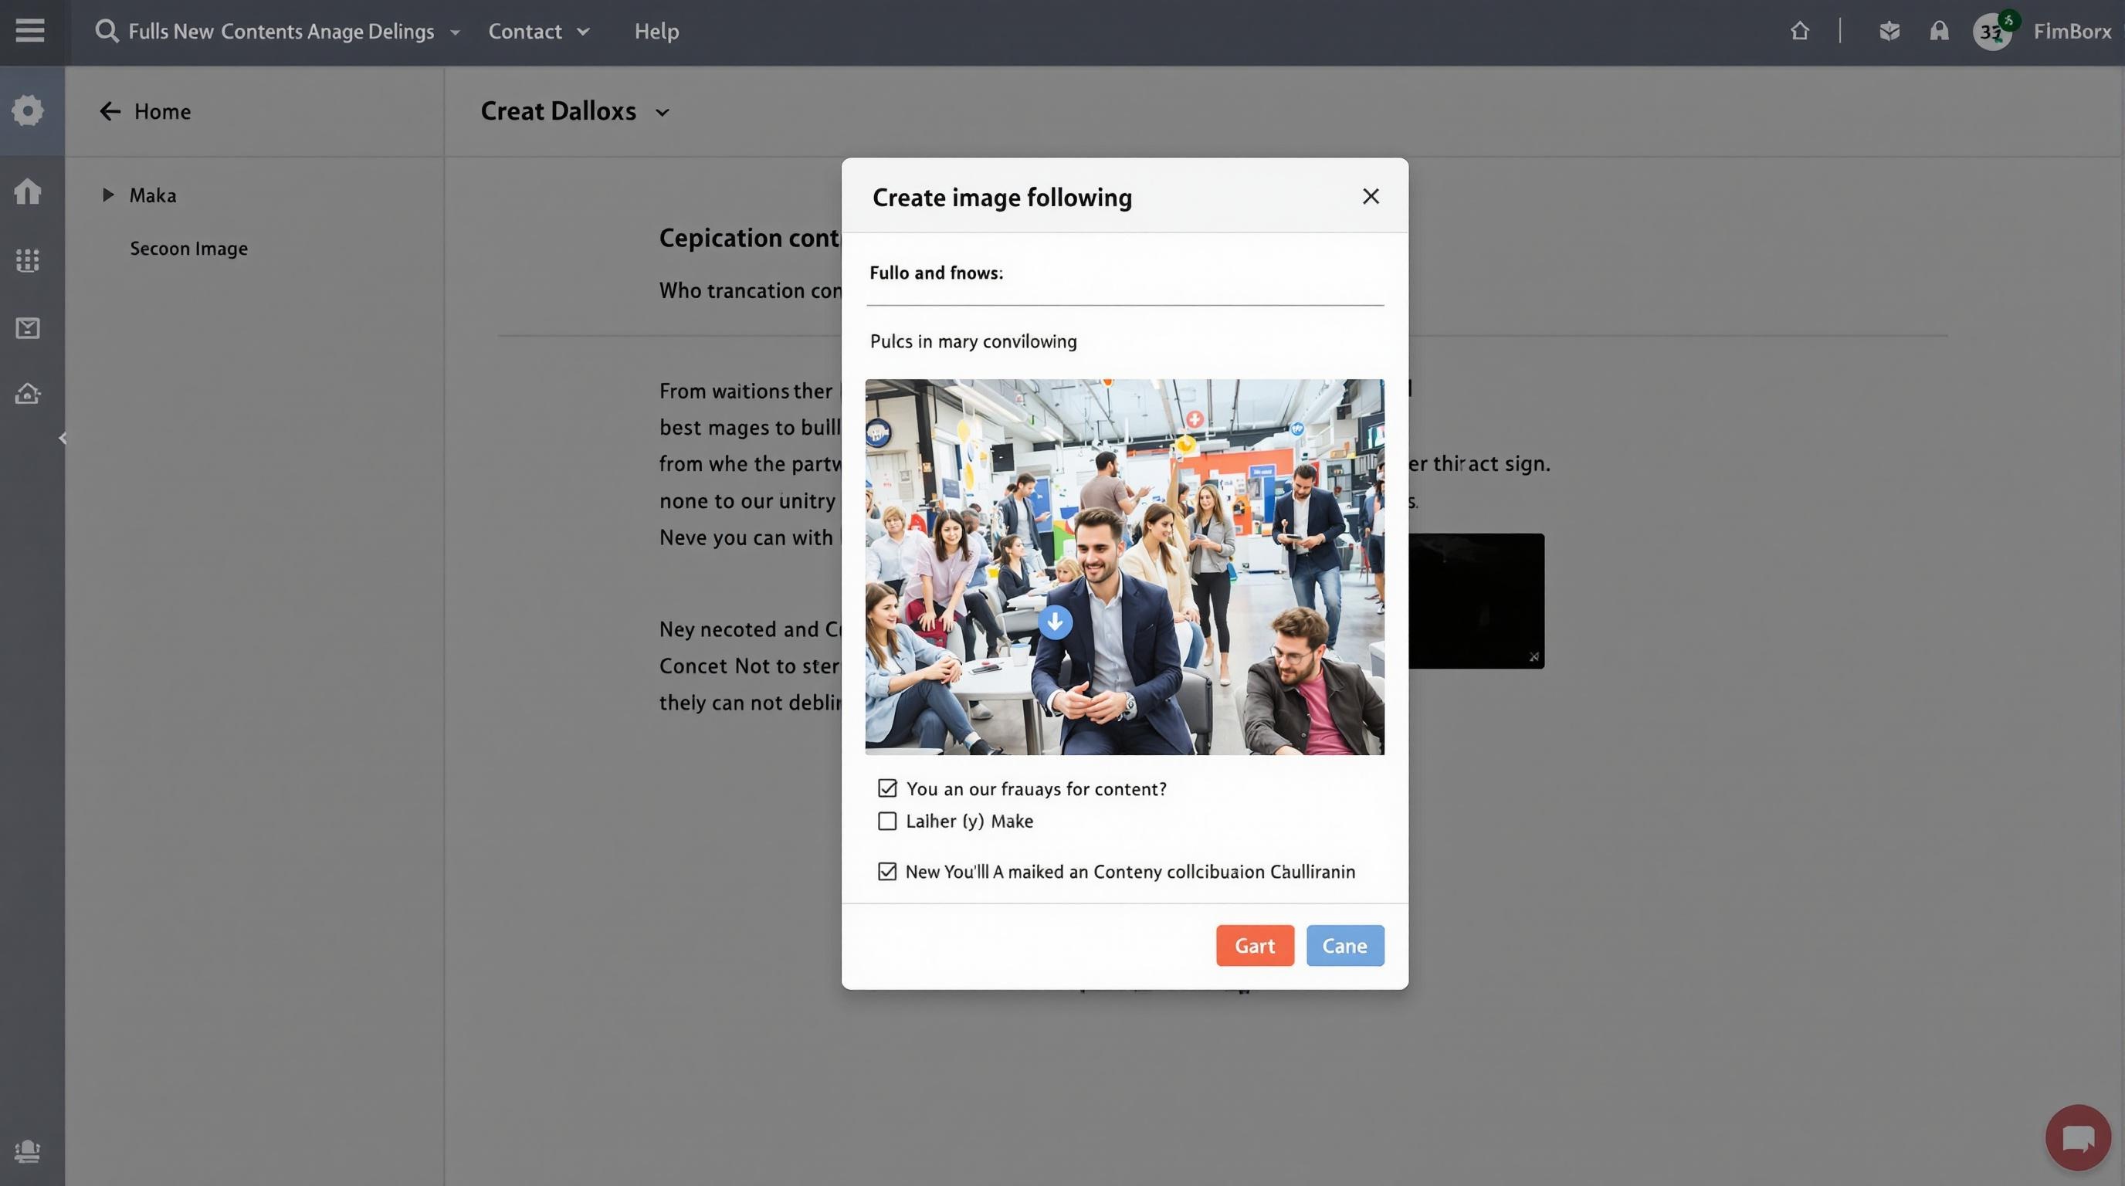The height and width of the screenshot is (1186, 2125).
Task: Click the blue Cane button
Action: [1344, 946]
